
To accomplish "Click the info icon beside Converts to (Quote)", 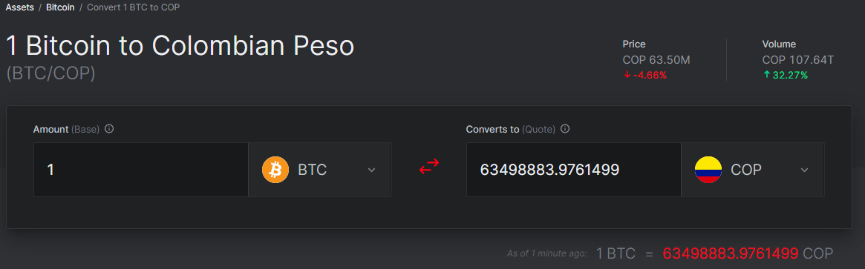I will (565, 129).
